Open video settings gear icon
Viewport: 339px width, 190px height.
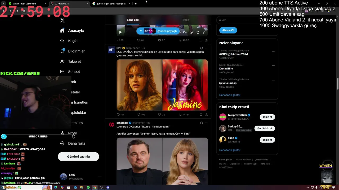(x=191, y=32)
